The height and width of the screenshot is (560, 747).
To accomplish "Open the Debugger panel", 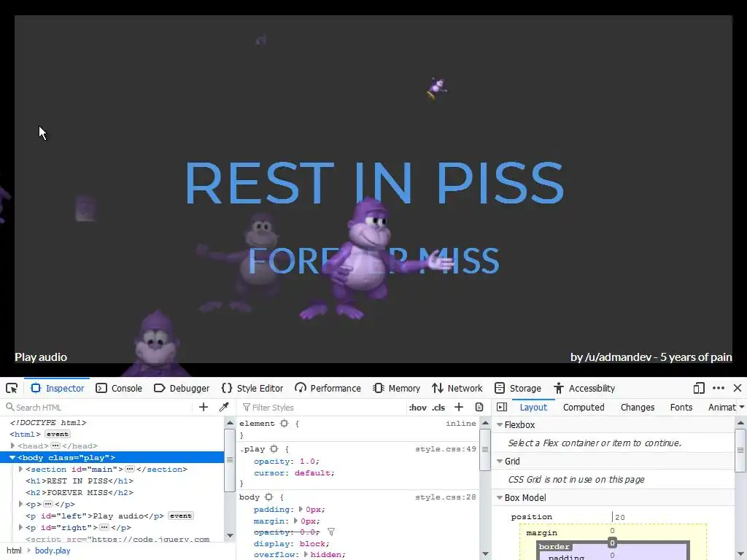I will (x=182, y=388).
